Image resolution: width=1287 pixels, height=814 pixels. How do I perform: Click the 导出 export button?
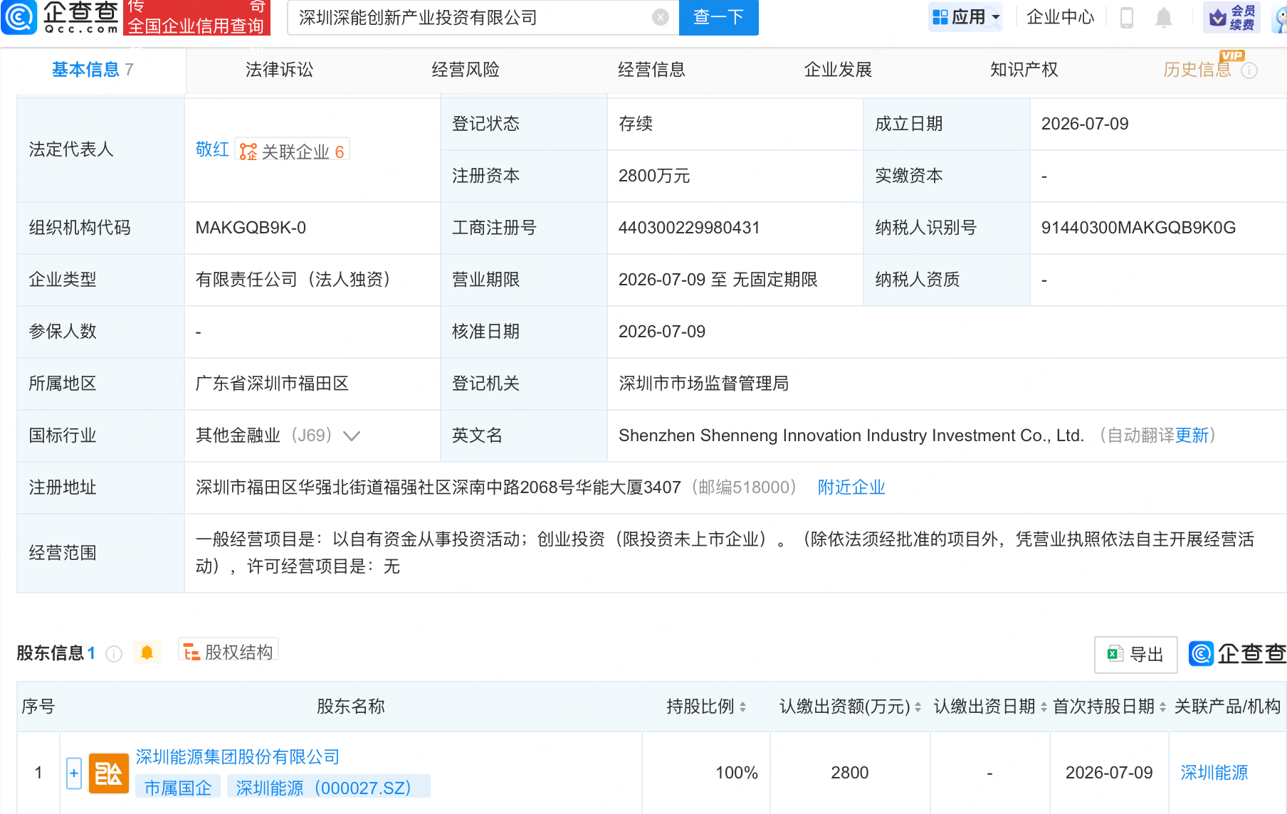coord(1136,655)
